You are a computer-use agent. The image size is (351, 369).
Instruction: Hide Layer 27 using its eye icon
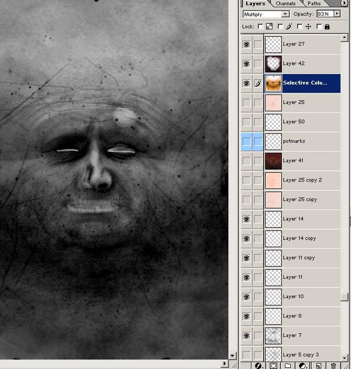point(246,44)
